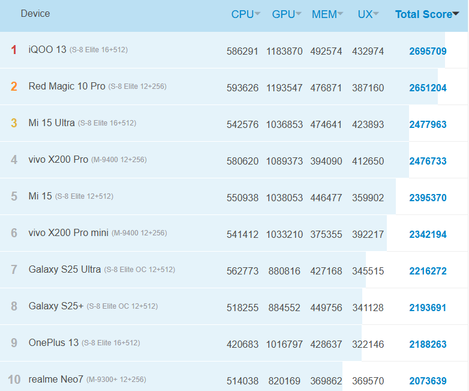Click Galaxy S25 Ultra MEM score 427168
Screen dimensions: 469x391
pos(326,271)
